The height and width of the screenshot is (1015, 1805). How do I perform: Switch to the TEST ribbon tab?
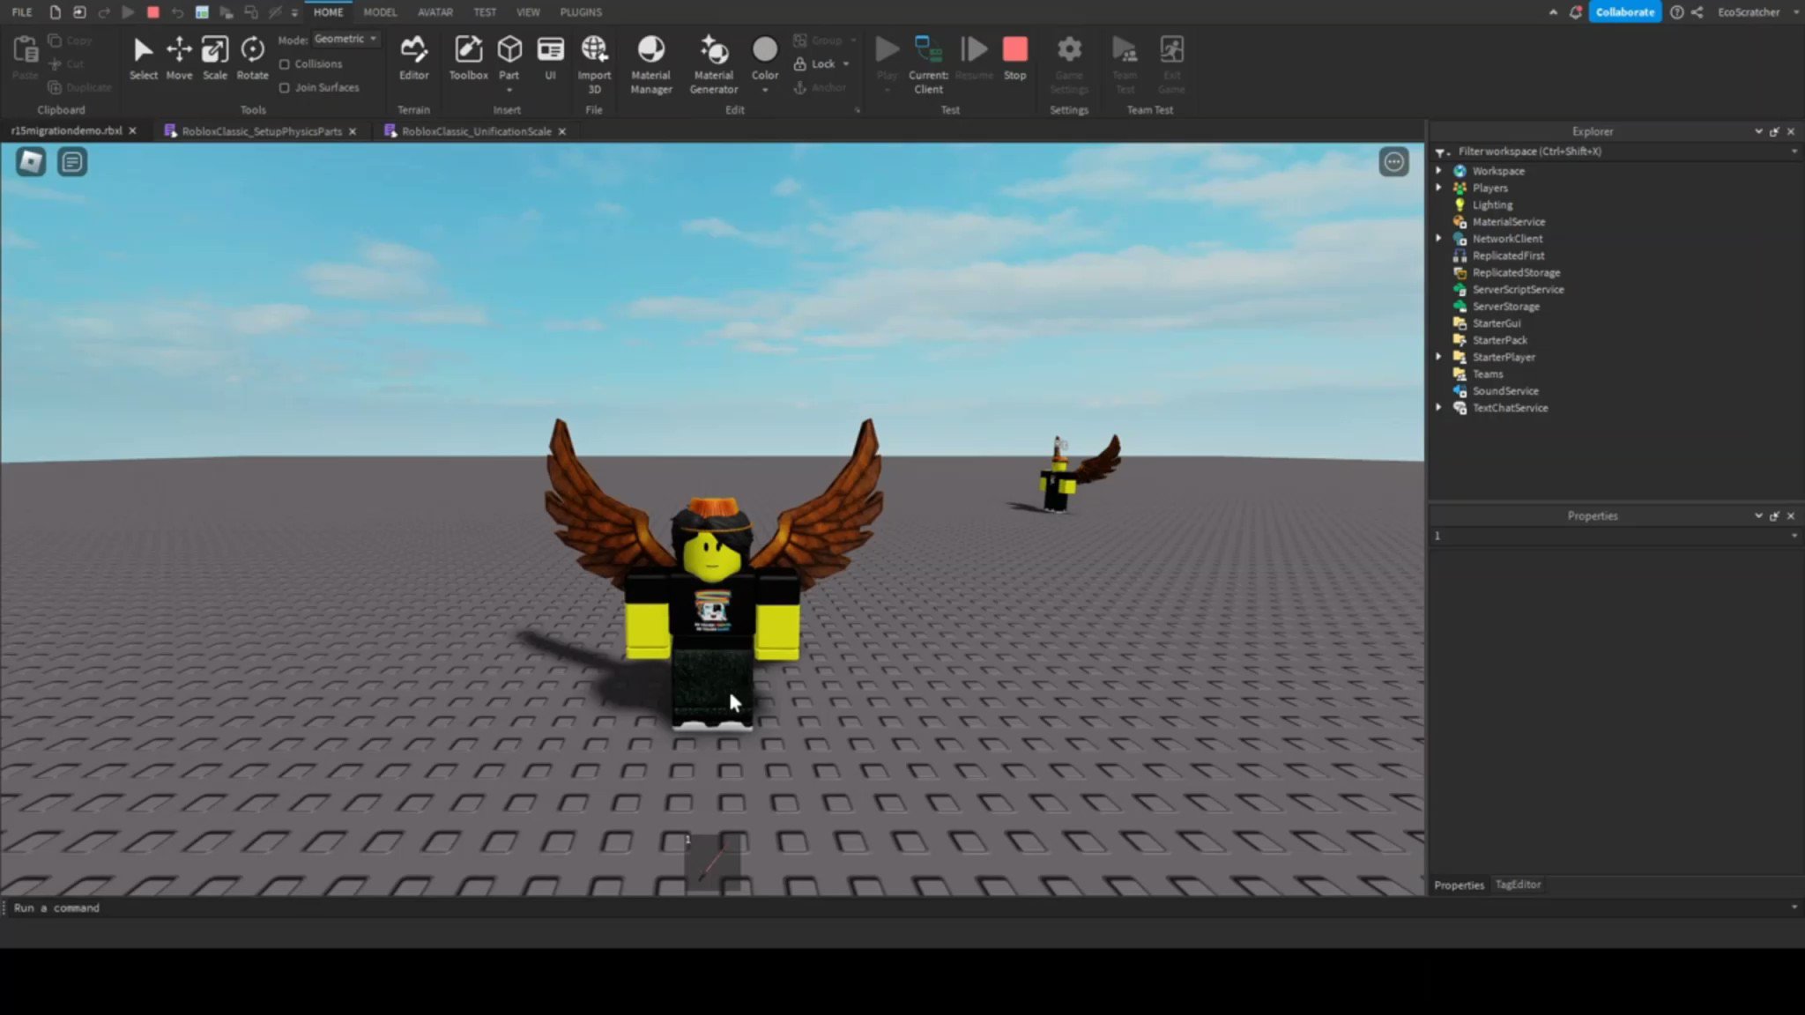point(484,12)
